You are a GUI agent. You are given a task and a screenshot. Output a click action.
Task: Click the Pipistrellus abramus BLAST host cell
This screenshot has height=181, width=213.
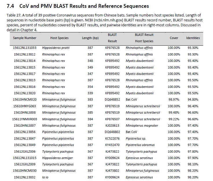tap(140, 145)
